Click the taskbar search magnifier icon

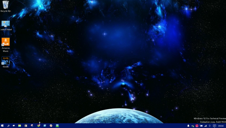9,126
